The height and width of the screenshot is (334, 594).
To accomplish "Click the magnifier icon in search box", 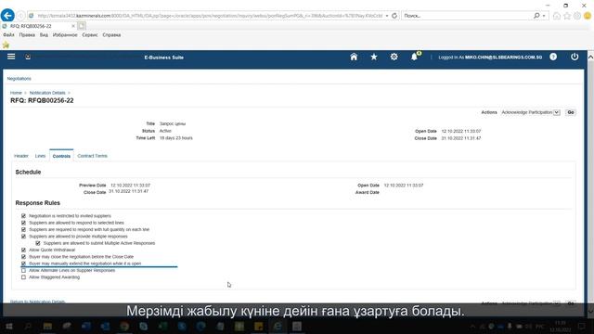I will 536,16.
